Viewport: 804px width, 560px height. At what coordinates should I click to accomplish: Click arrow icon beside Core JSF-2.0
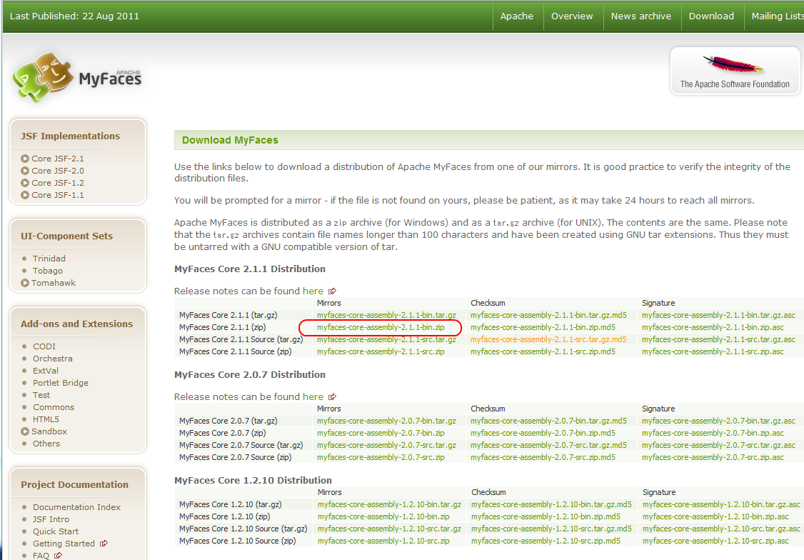point(24,171)
